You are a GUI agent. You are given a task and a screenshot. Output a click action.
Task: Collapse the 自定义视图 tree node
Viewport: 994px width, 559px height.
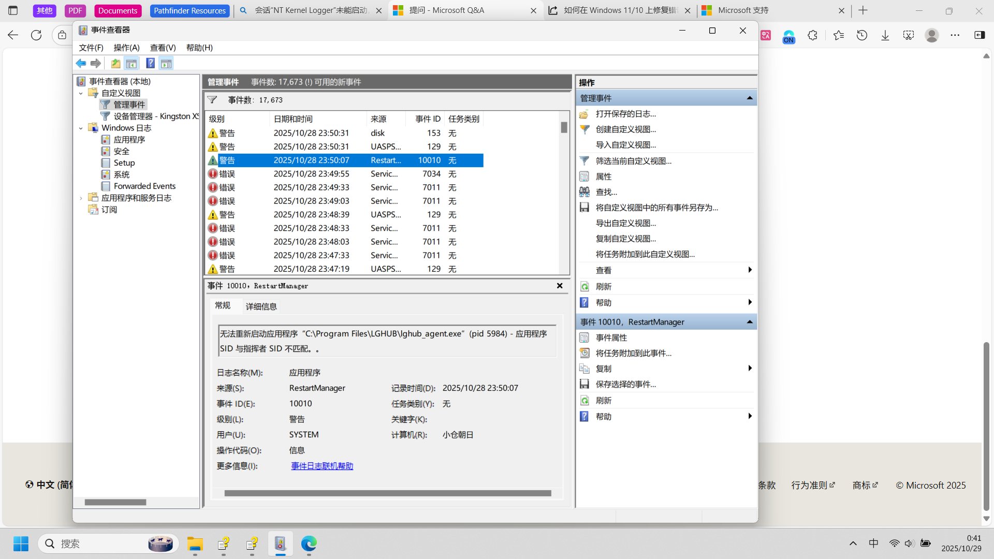[x=81, y=93]
